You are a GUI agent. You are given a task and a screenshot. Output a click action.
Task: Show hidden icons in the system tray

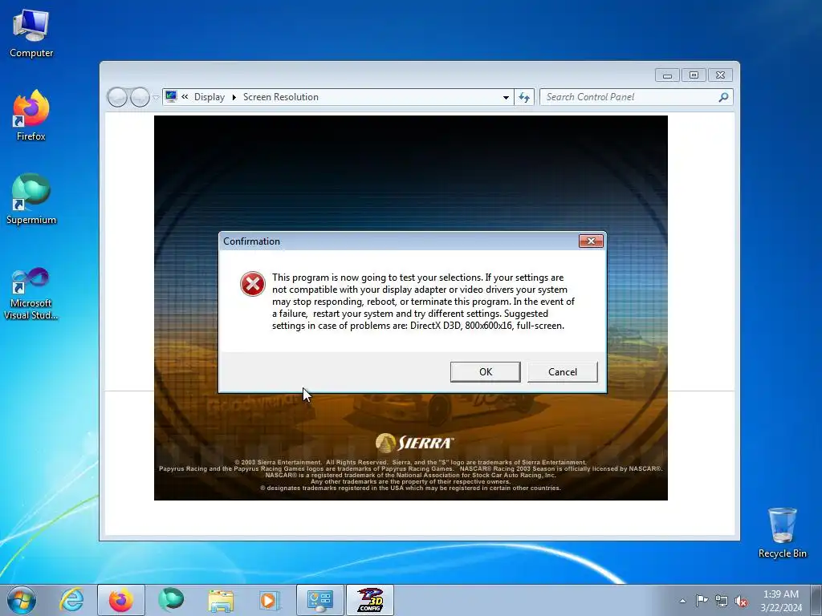682,601
